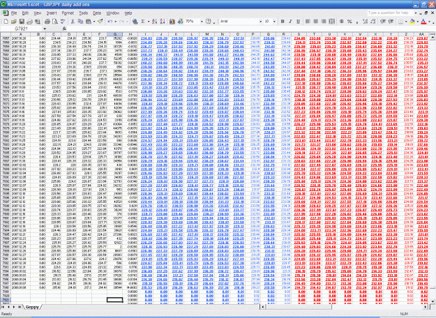The height and width of the screenshot is (318, 436).
Task: Apply the yellow Fill Color swatch
Action: tap(412, 22)
